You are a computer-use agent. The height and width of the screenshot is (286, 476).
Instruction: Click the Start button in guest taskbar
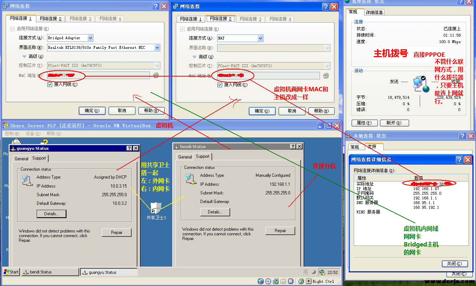tap(11, 272)
